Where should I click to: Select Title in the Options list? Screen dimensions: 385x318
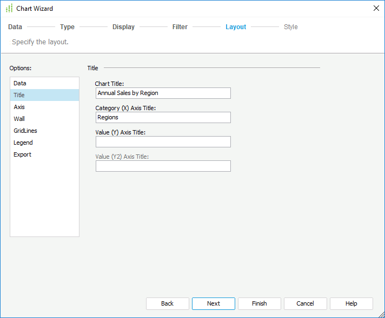[19, 95]
